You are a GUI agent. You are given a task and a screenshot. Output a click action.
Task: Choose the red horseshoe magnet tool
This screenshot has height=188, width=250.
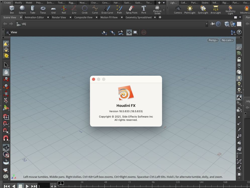pos(6,138)
